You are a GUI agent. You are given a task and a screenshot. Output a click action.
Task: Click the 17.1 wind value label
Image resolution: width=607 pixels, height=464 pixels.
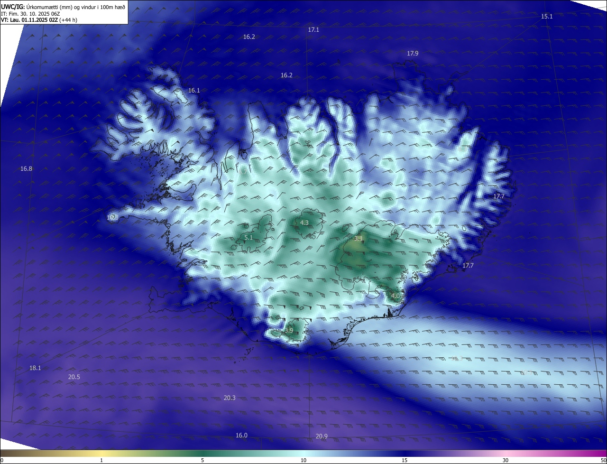click(313, 29)
